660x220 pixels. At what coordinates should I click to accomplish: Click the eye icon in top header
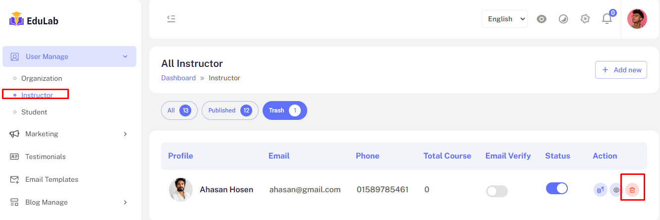click(x=542, y=19)
